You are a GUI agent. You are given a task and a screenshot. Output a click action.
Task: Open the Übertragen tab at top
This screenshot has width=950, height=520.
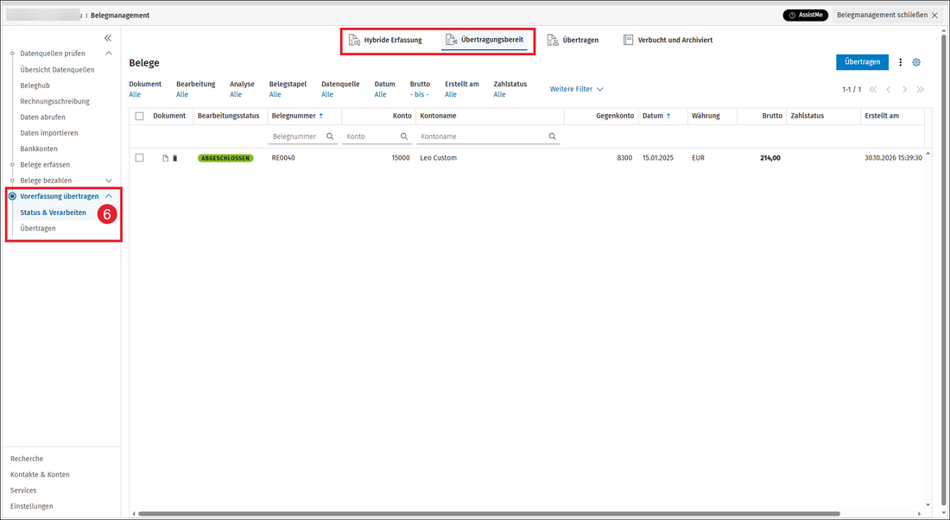click(x=573, y=40)
